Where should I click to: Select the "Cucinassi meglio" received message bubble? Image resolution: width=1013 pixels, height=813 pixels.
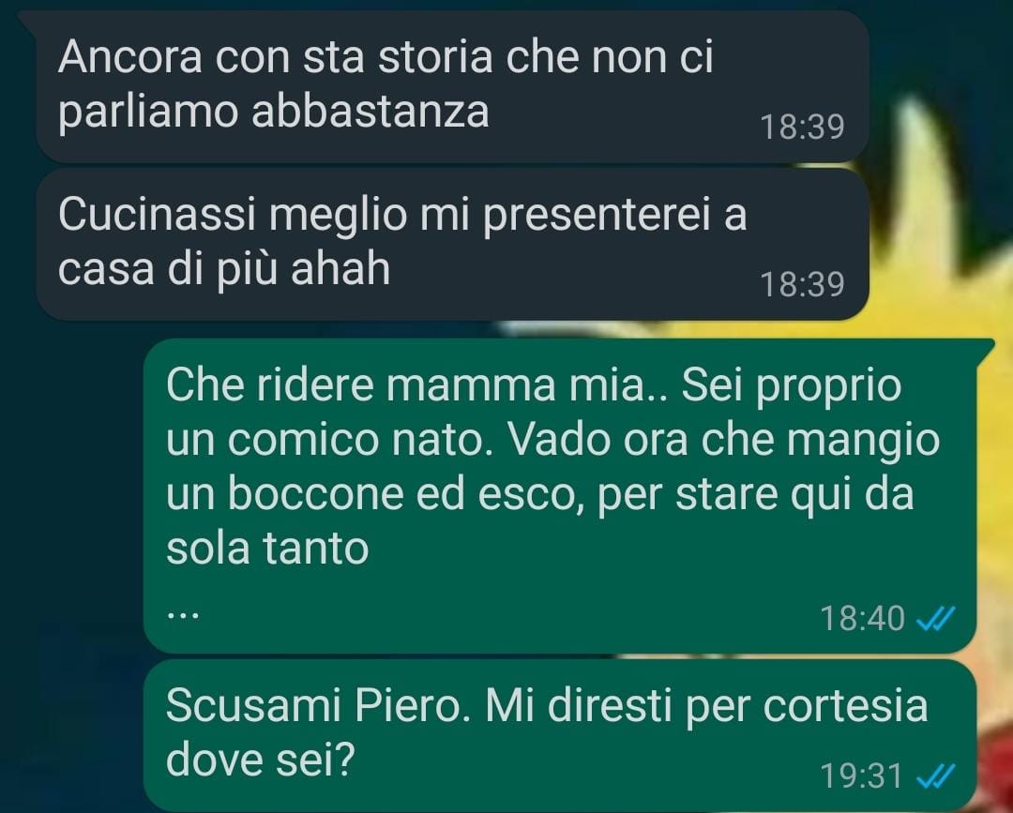[452, 244]
